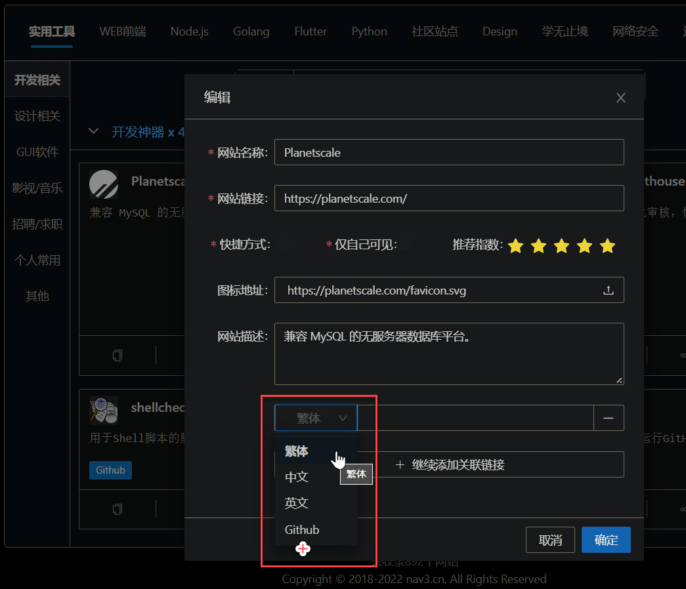Image resolution: width=686 pixels, height=589 pixels.
Task: Switch to the 学无止境 tab
Action: pyautogui.click(x=565, y=31)
